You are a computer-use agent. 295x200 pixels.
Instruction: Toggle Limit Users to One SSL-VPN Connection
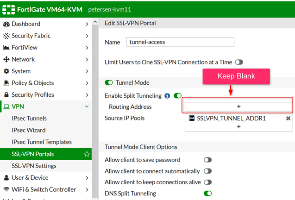239,62
